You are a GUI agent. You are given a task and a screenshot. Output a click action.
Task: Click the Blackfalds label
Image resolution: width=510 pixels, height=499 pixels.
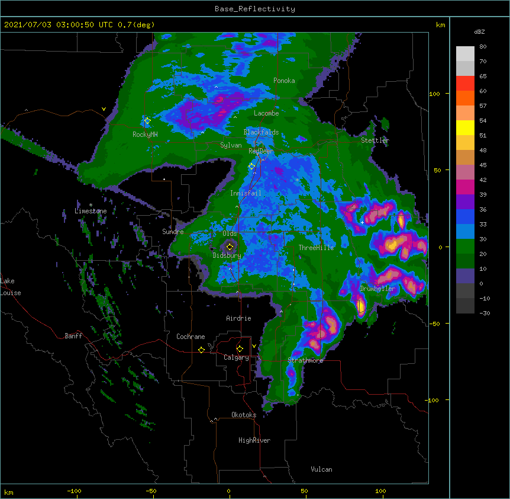point(261,132)
